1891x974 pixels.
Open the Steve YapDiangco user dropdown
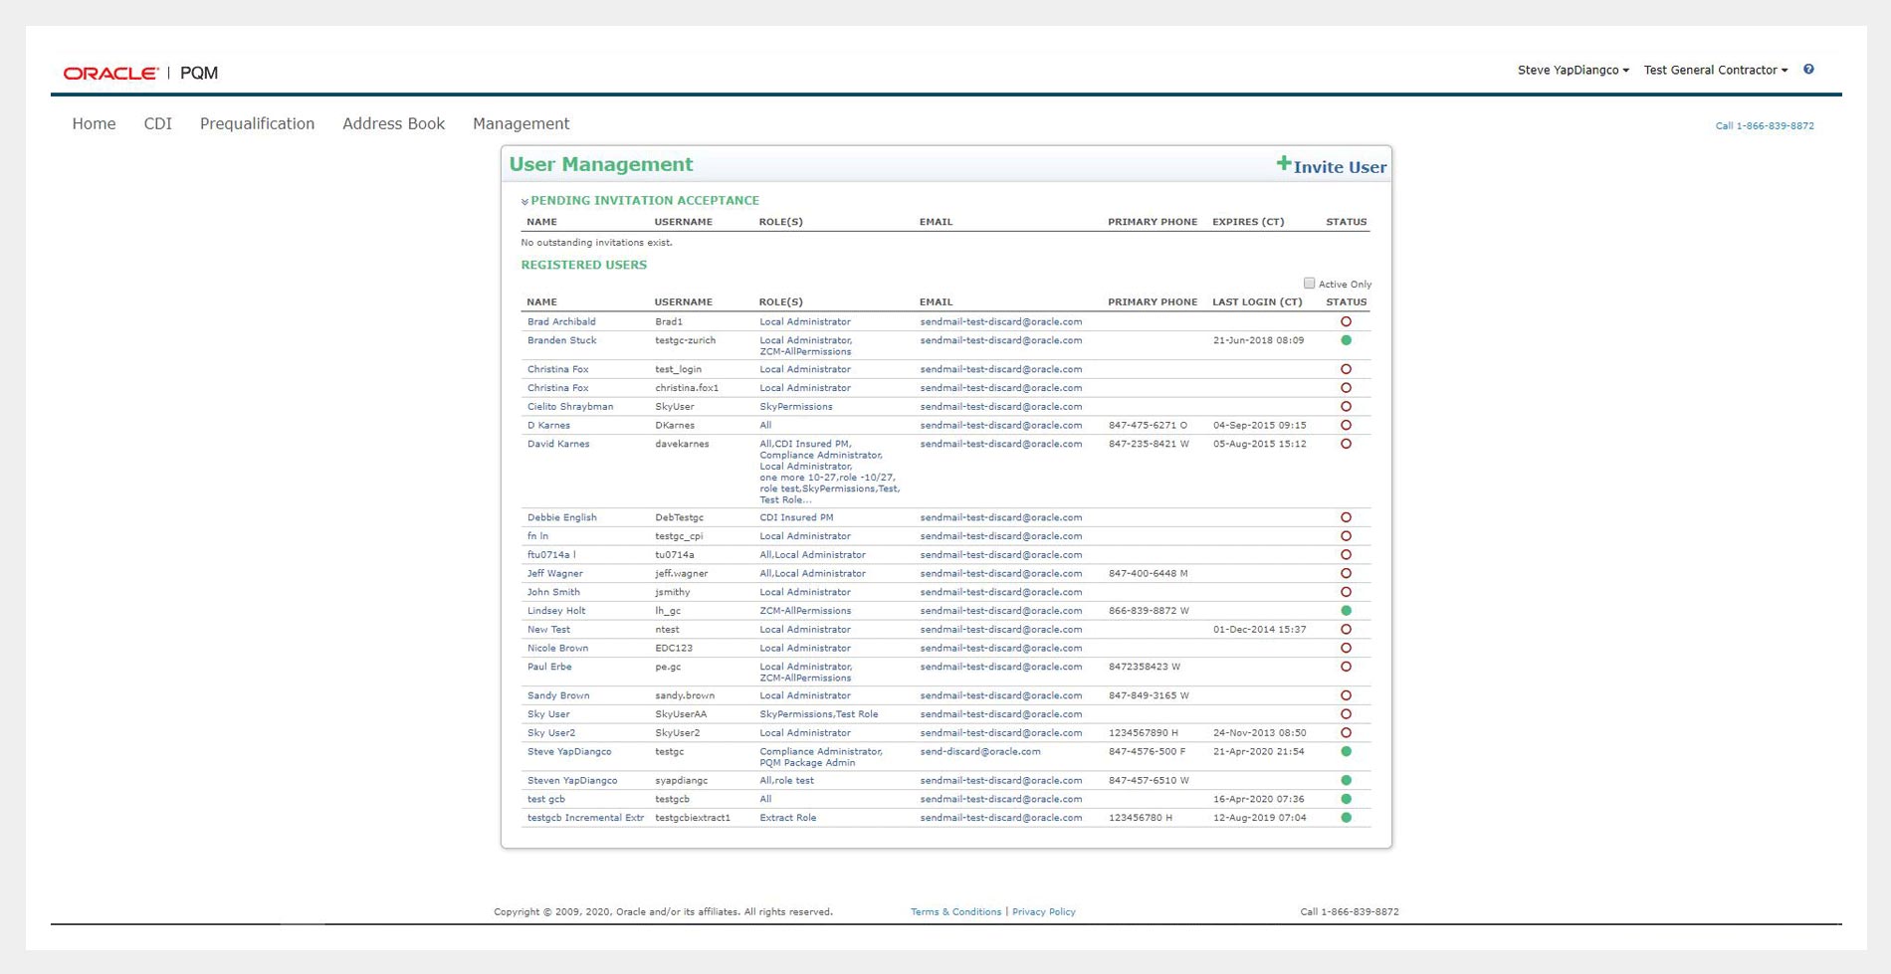tap(1573, 71)
